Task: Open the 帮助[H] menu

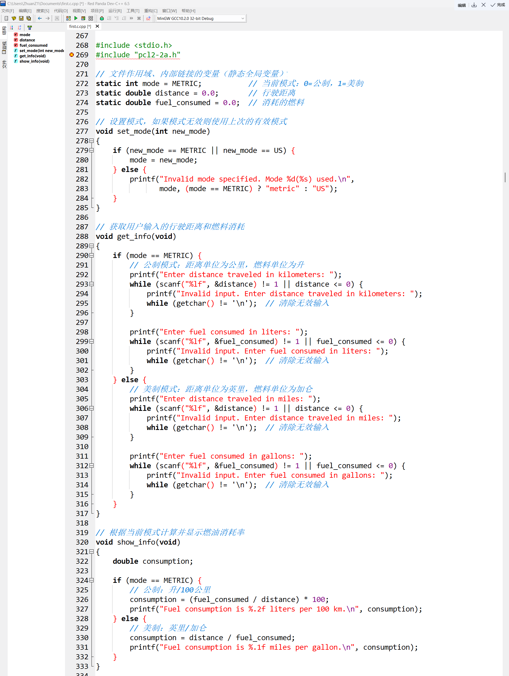Action: (188, 11)
